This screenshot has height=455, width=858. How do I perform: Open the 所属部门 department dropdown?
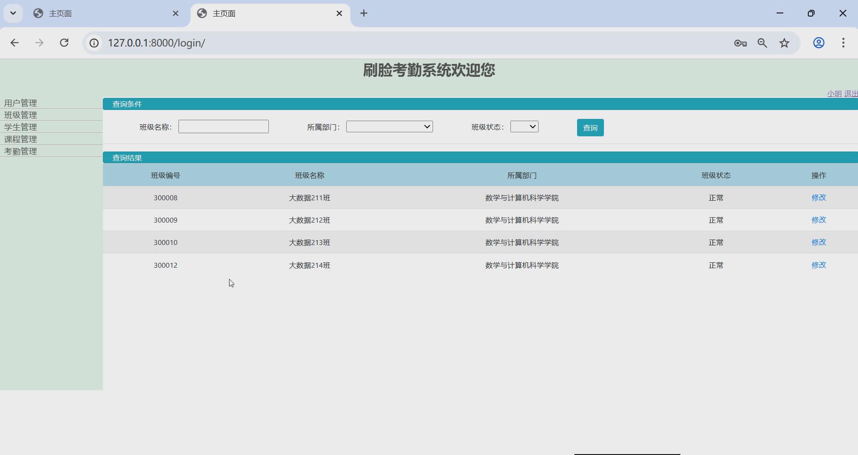[x=388, y=126]
